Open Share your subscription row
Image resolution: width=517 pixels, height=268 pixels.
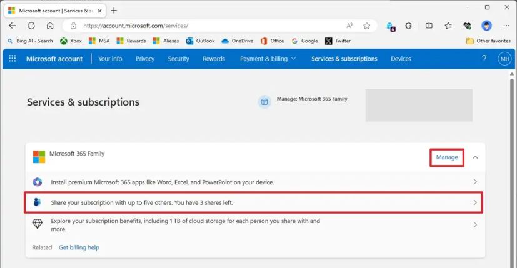point(253,202)
